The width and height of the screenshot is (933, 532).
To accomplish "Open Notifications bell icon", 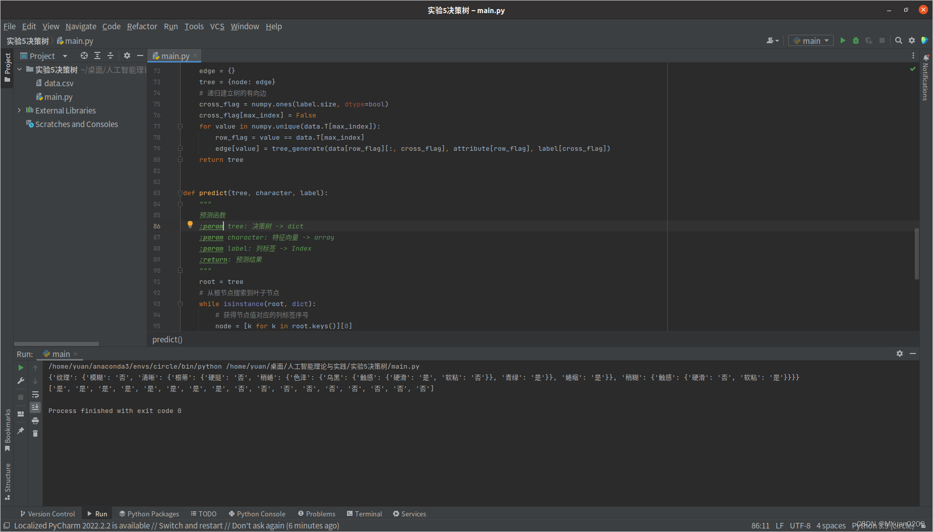I will (x=926, y=57).
